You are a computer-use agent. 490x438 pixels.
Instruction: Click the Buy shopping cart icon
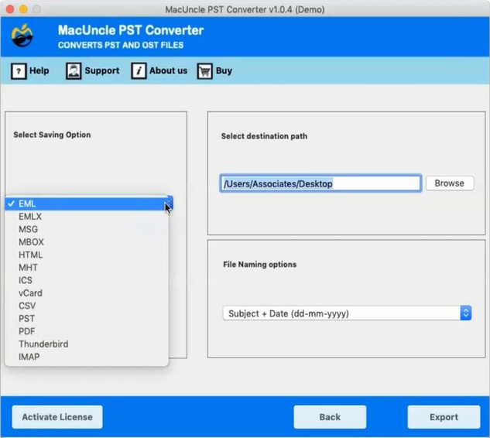click(x=204, y=71)
